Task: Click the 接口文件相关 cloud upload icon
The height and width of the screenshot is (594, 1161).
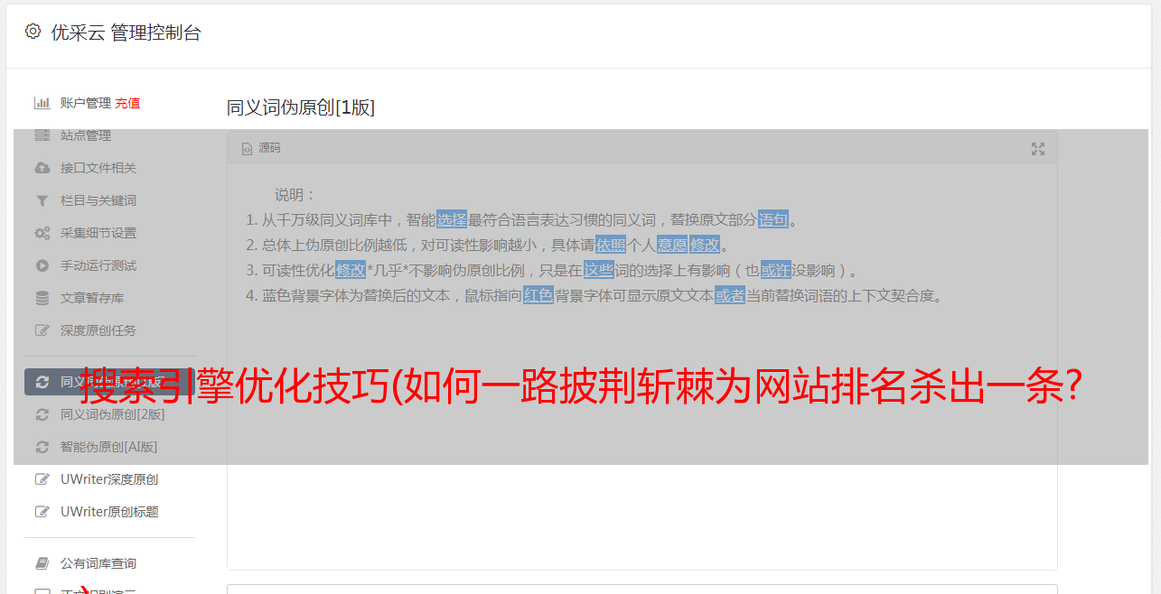Action: 42,168
